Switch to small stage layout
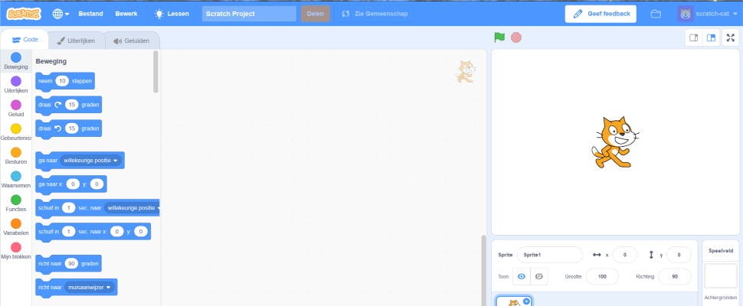Image resolution: width=743 pixels, height=306 pixels. coord(693,37)
